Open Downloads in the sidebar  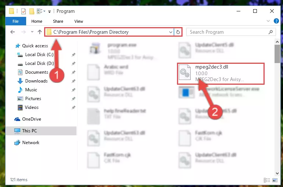(x=32, y=81)
